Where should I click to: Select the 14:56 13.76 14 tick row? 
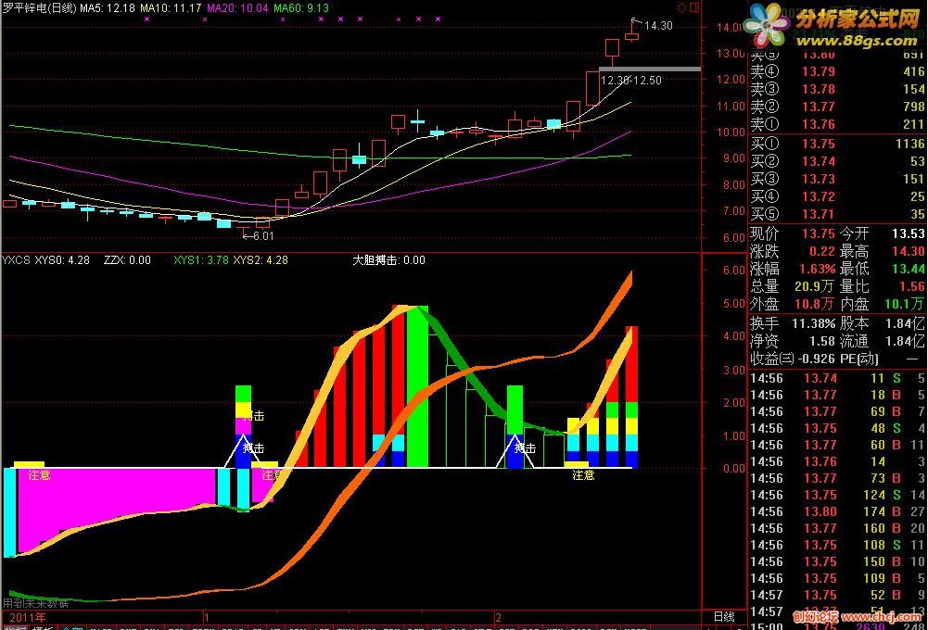837,461
